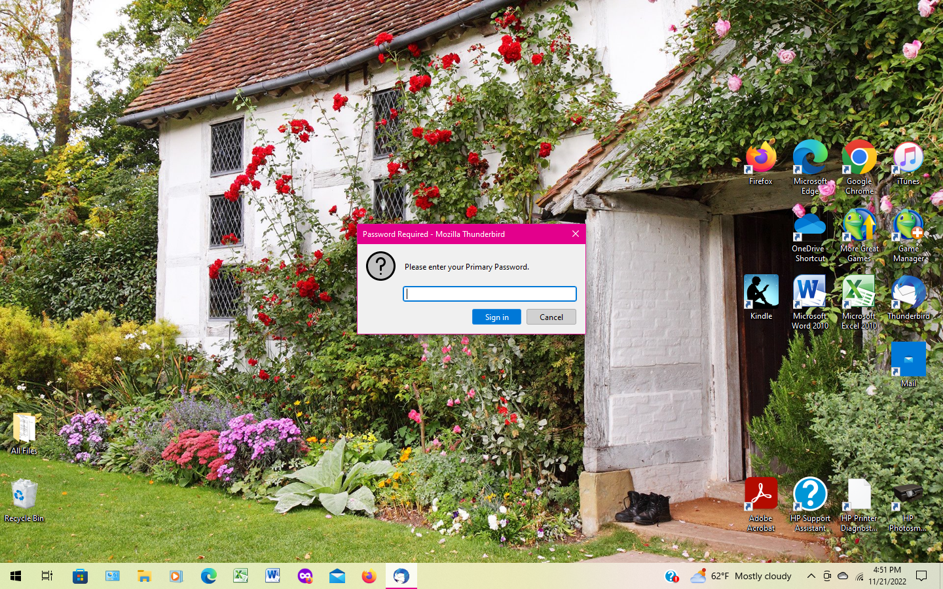Select the HP Printer Diagnostics desktop icon
The width and height of the screenshot is (943, 589).
pyautogui.click(x=859, y=505)
